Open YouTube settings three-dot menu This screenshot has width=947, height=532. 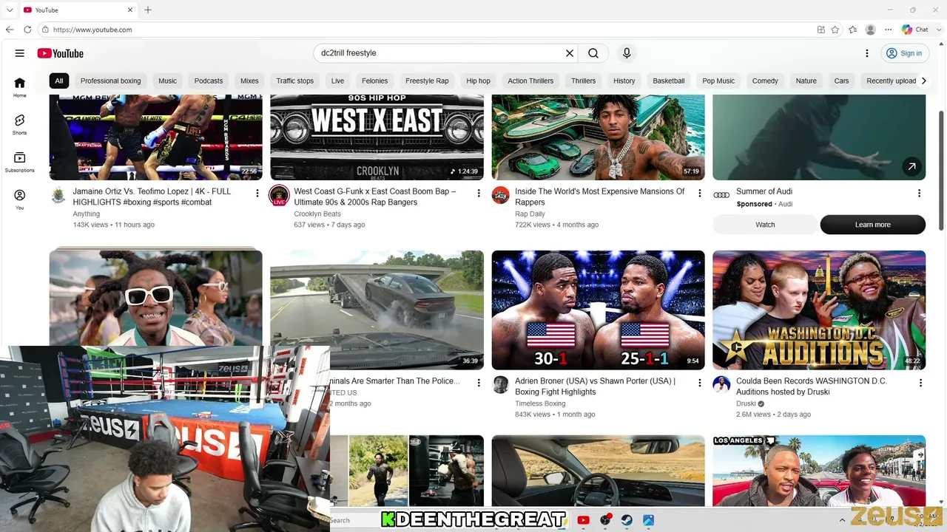pos(867,53)
